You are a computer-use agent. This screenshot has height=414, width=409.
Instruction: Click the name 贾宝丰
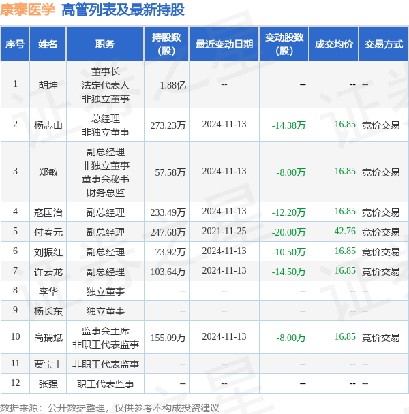tap(48, 364)
